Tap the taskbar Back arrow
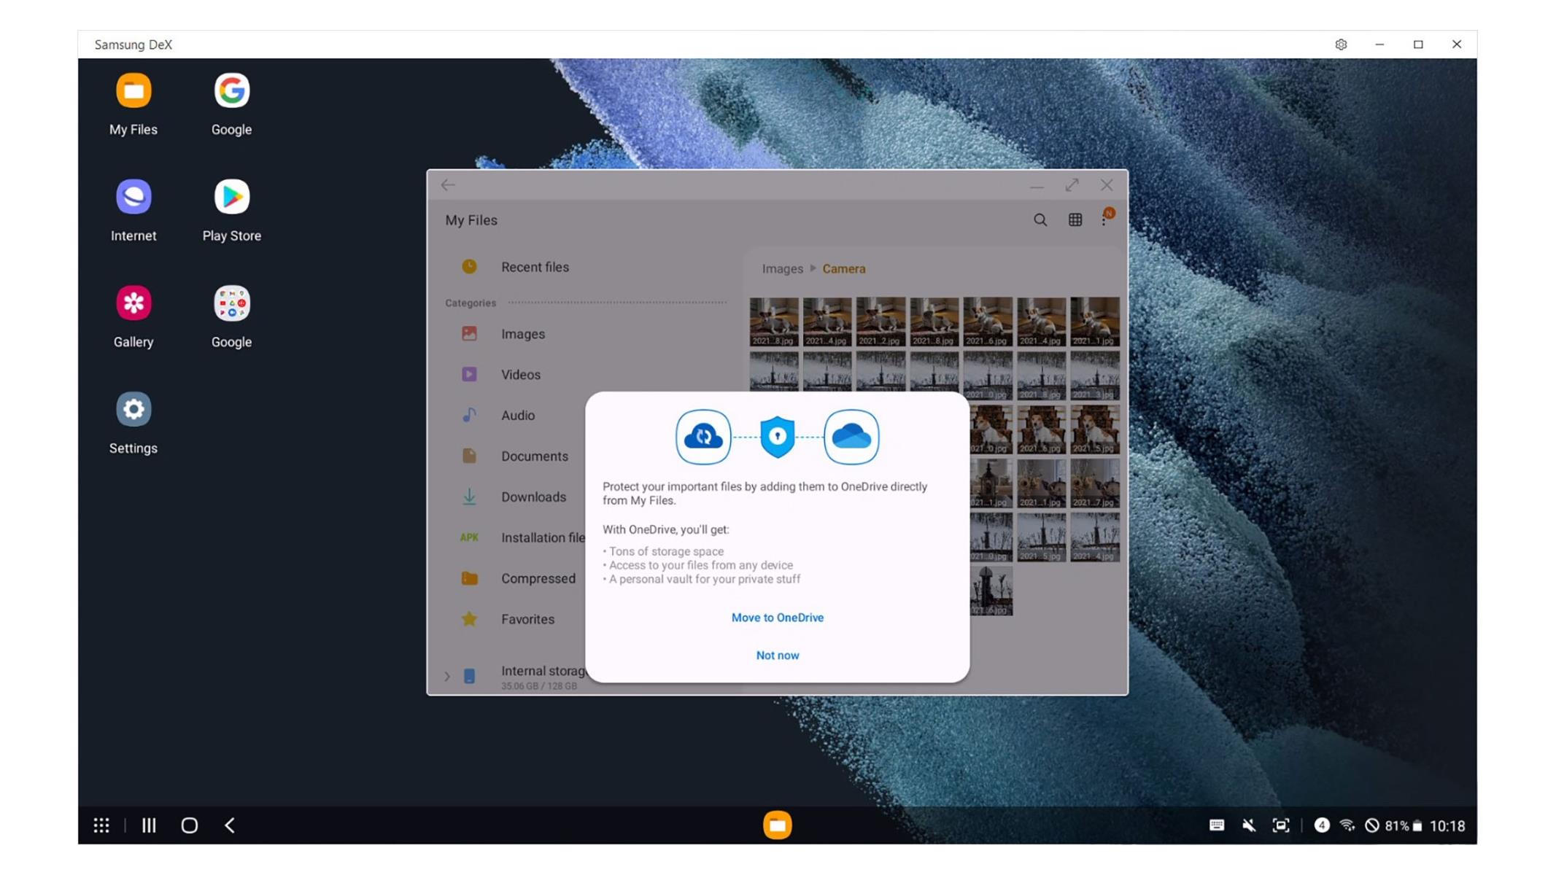Image resolution: width=1556 pixels, height=875 pixels. pyautogui.click(x=230, y=825)
